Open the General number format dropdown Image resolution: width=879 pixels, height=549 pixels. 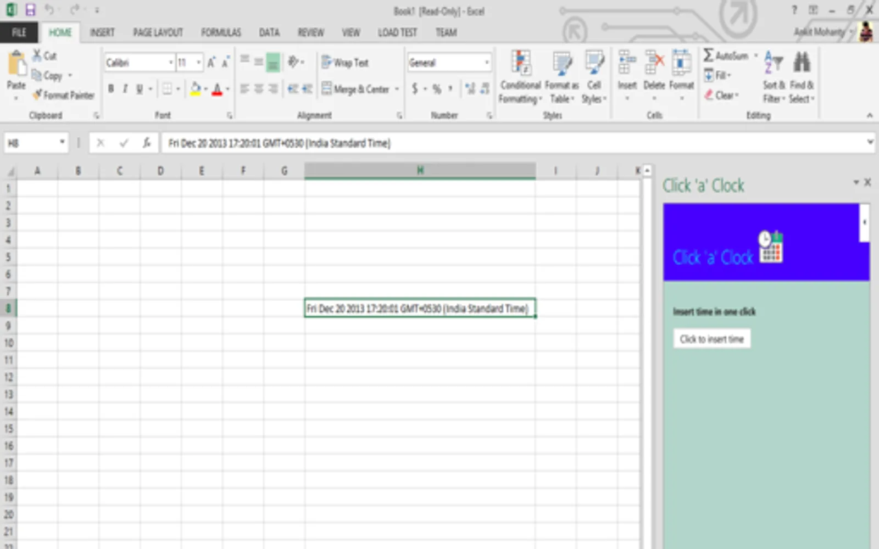(487, 63)
